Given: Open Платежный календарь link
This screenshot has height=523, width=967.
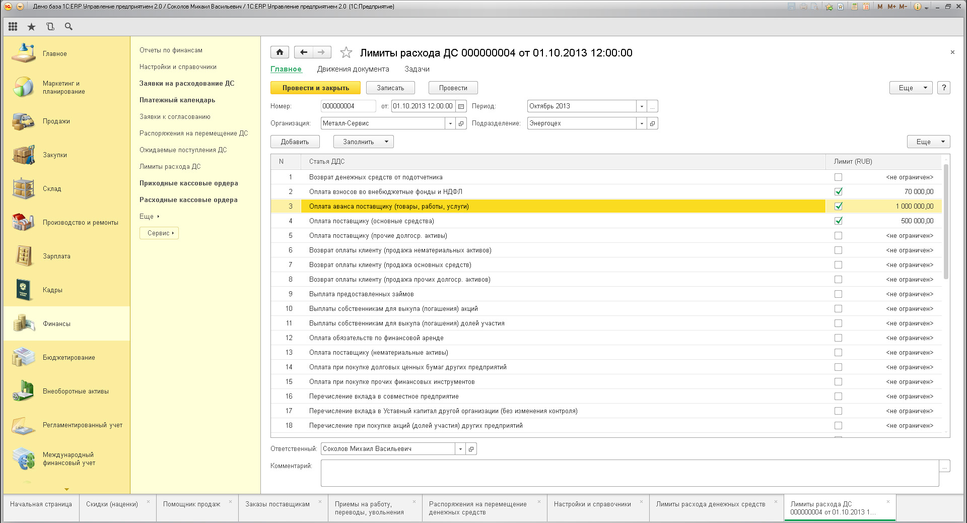Looking at the screenshot, I should (x=177, y=100).
